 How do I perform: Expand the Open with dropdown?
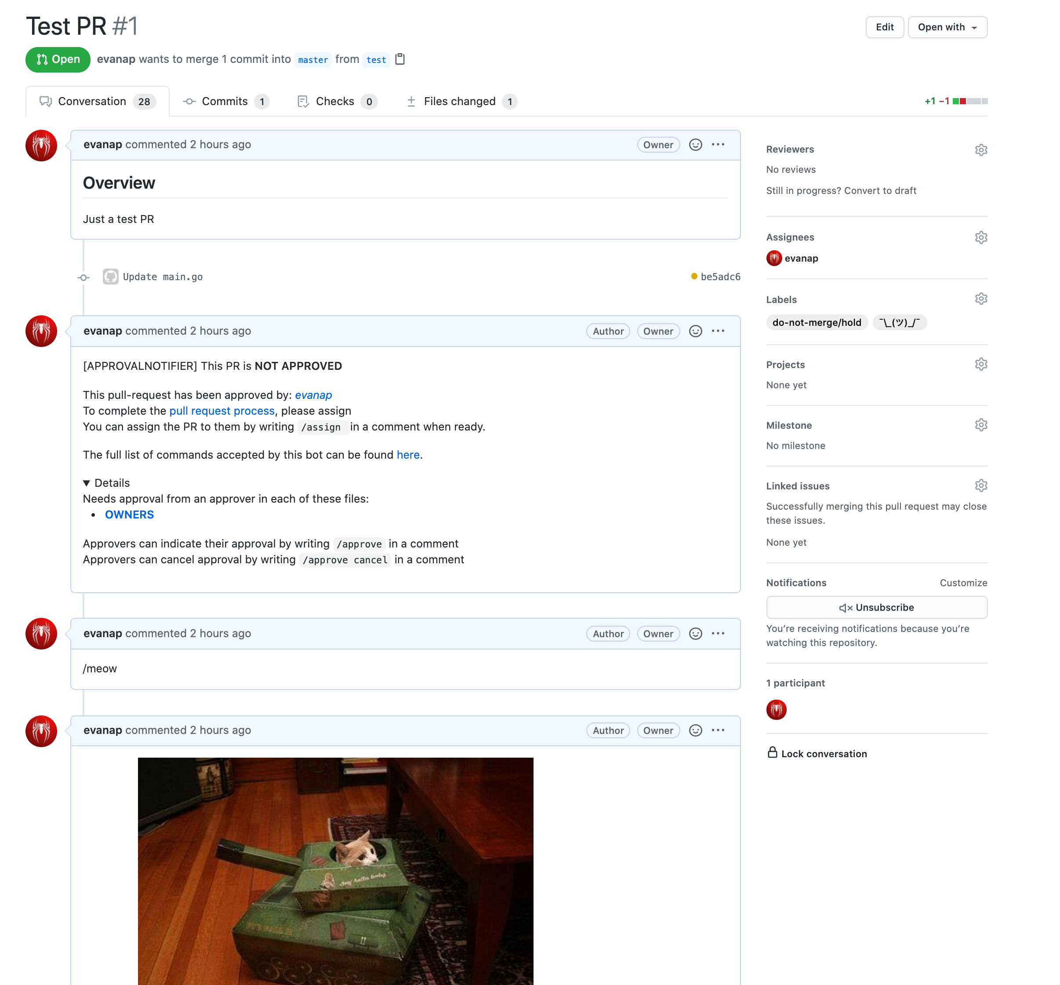point(947,27)
